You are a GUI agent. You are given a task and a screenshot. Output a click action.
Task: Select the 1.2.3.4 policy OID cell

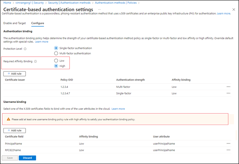pyautogui.click(x=64, y=87)
